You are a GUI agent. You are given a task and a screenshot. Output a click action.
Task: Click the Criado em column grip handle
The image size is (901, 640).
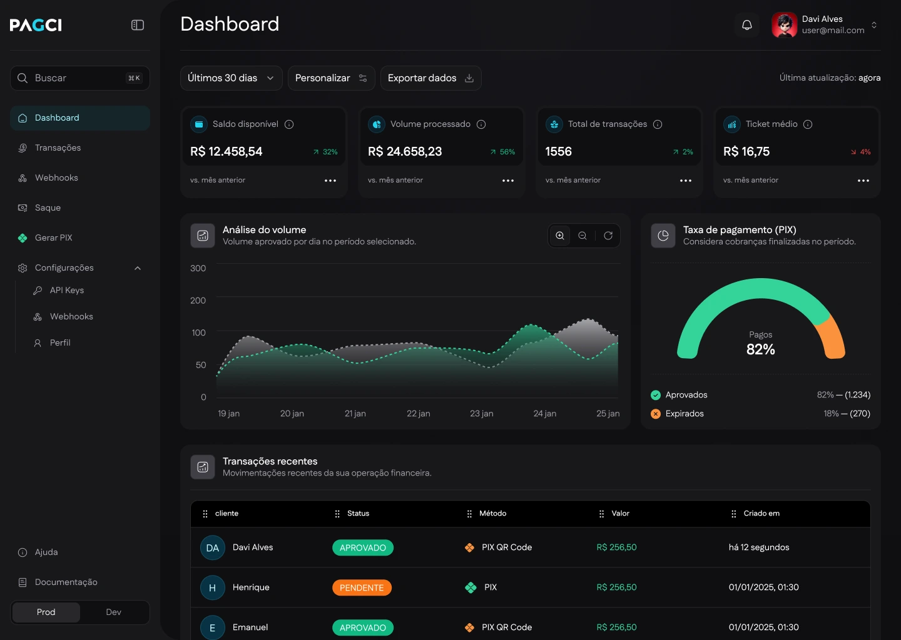tap(734, 514)
